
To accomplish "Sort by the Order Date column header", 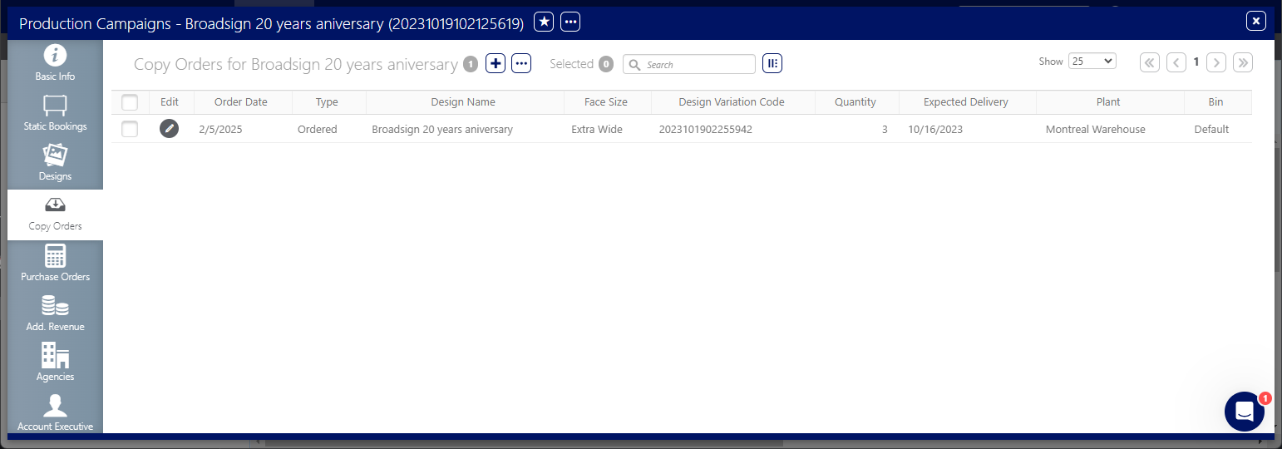I will [x=241, y=102].
